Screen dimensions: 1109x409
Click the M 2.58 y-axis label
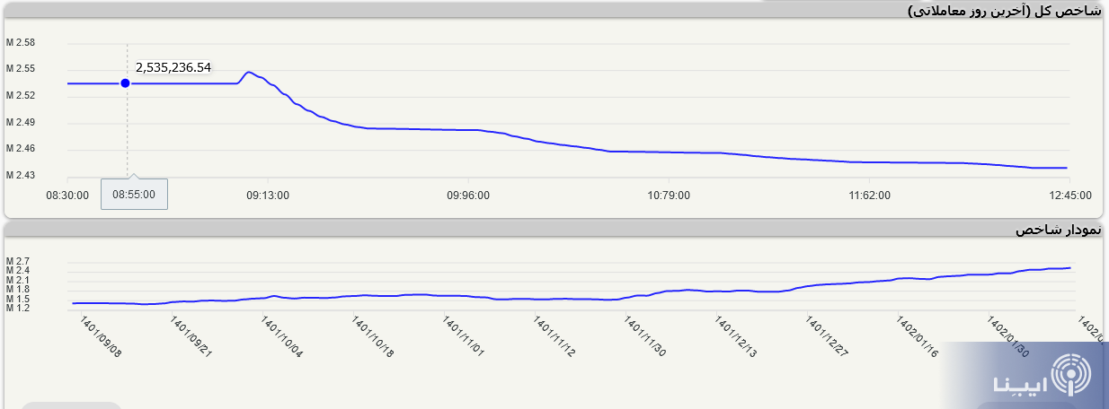pos(20,43)
